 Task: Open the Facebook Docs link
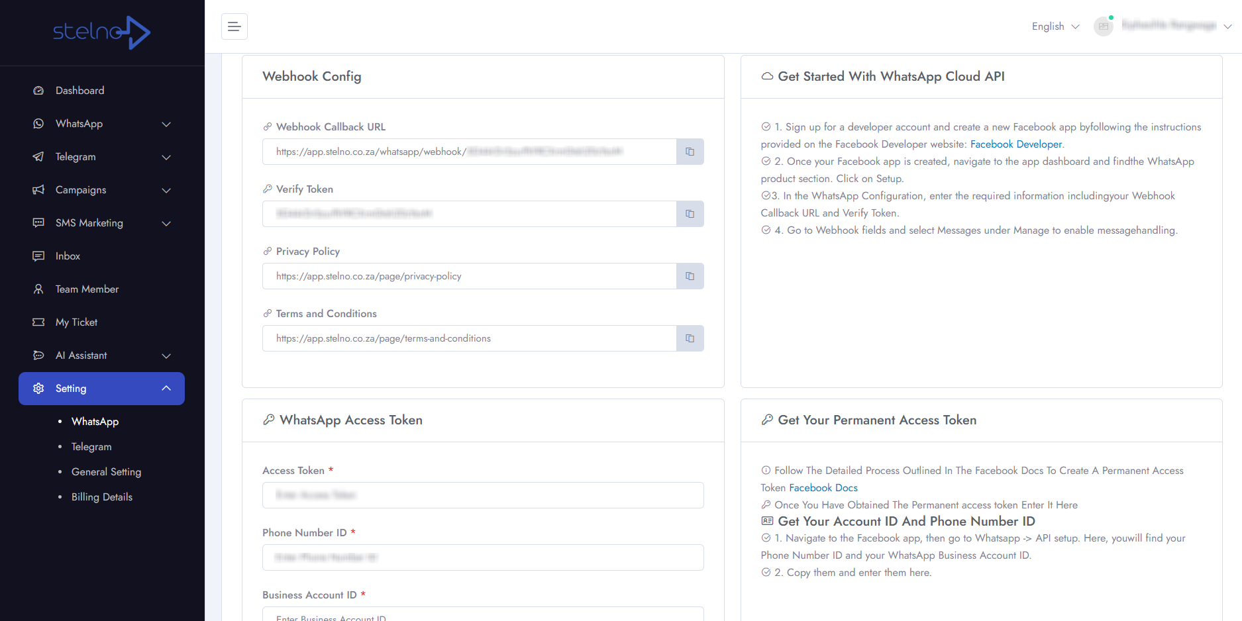[x=823, y=488]
